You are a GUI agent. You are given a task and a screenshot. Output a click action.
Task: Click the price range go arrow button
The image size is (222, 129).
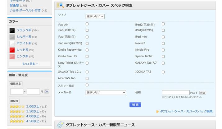pyautogui.click(x=47, y=91)
